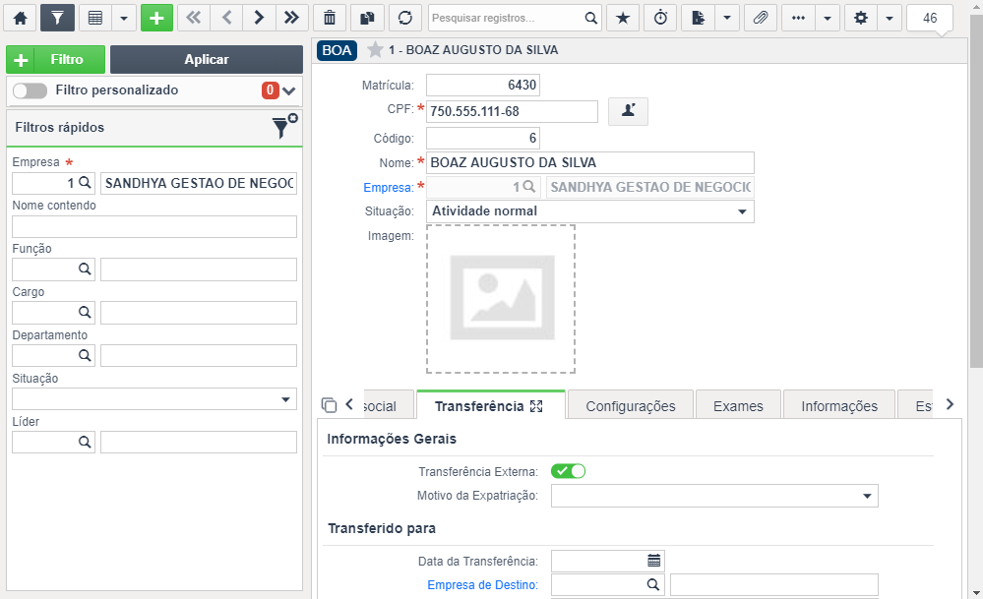
Task: Click the person lookup button beside CPF
Action: point(628,111)
